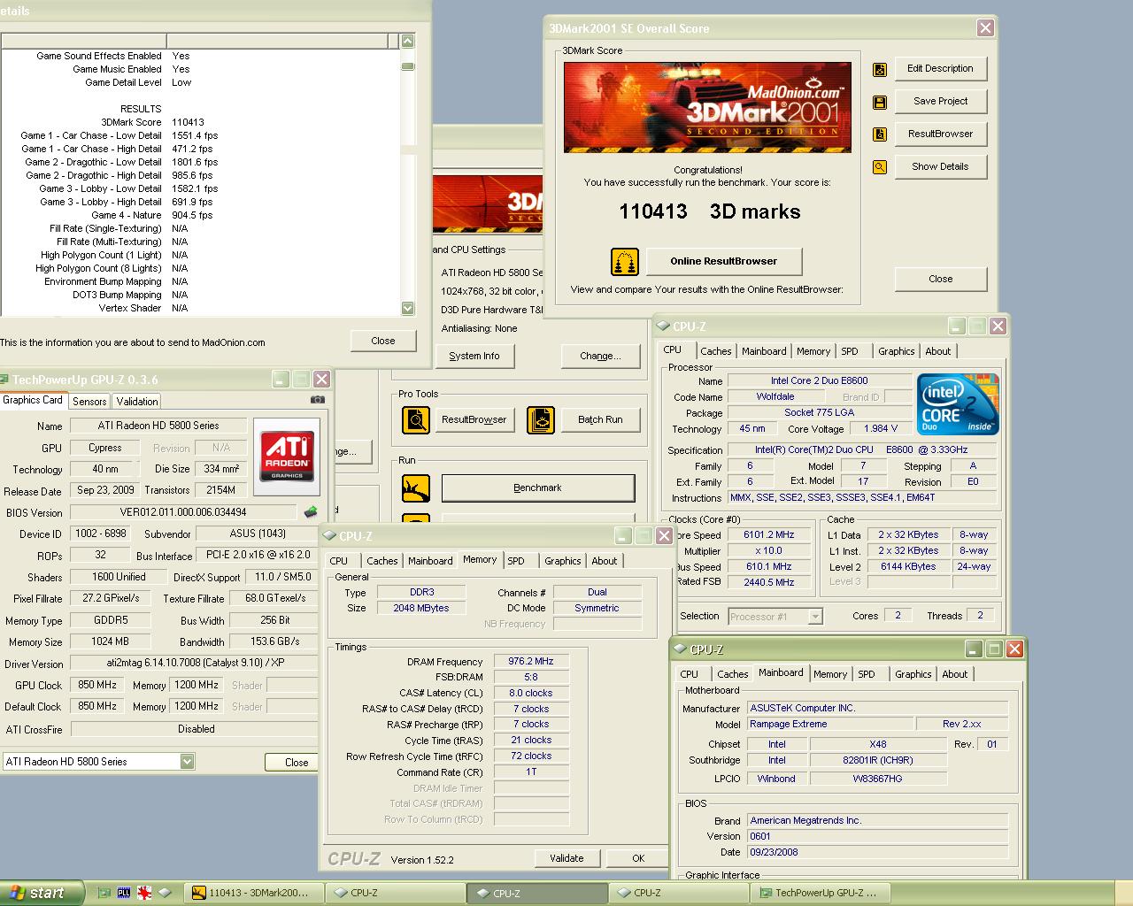Click ResultBrowser button under Pro Tools

pyautogui.click(x=474, y=419)
